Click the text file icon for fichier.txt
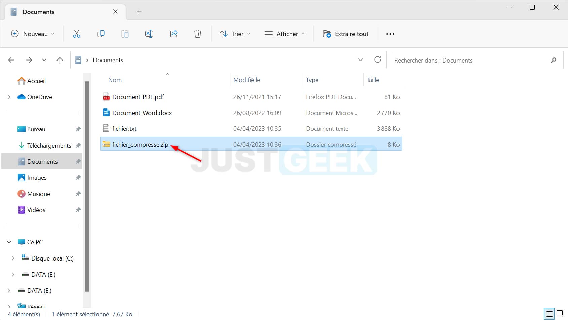This screenshot has height=320, width=568. click(106, 128)
